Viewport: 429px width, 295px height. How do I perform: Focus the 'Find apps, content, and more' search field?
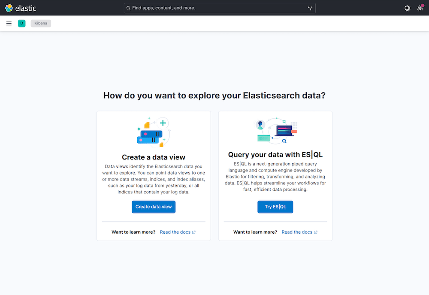coord(219,8)
